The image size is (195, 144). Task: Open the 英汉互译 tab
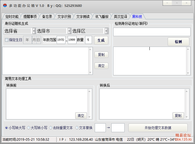click(120, 17)
